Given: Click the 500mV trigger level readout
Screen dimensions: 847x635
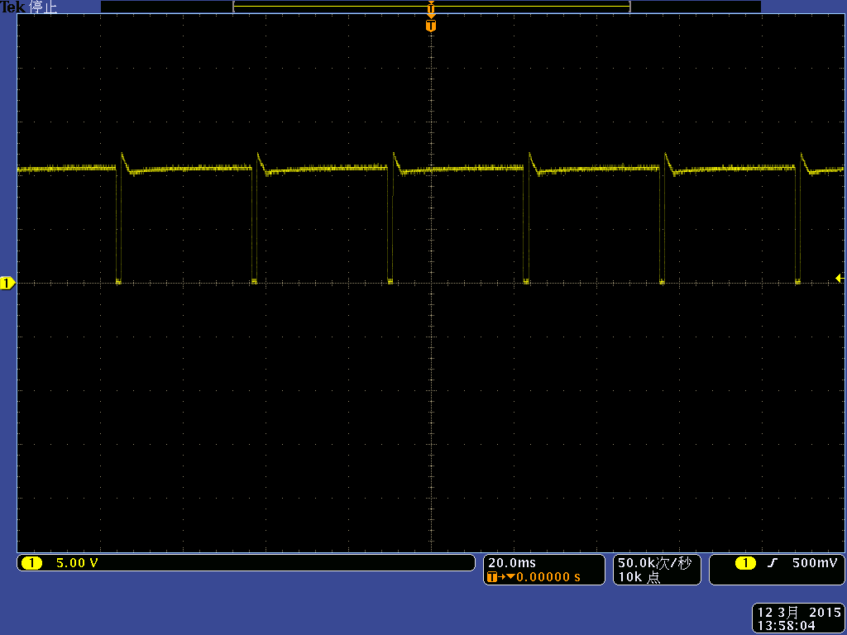Looking at the screenshot, I should tap(814, 562).
